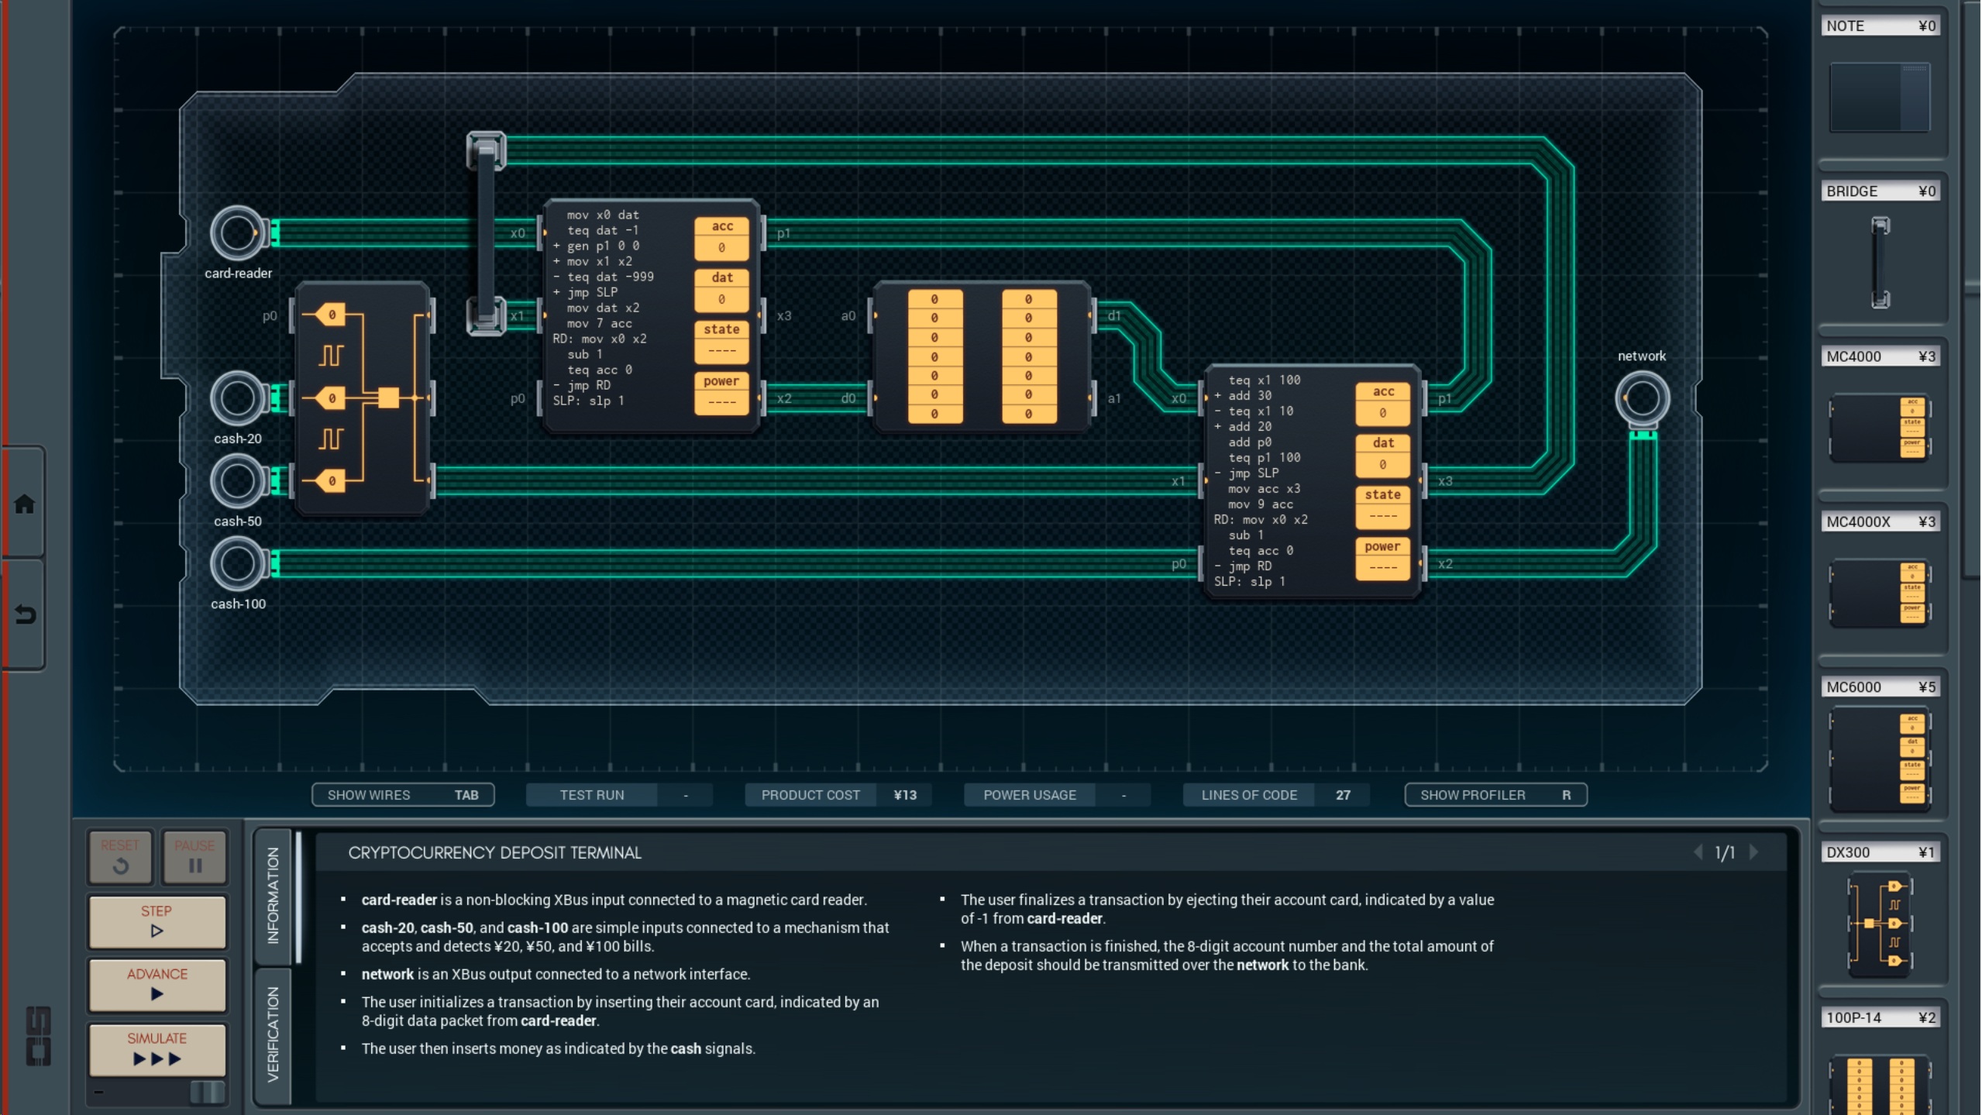
Task: Pick the 100P-14 memory part
Action: (1880, 1085)
